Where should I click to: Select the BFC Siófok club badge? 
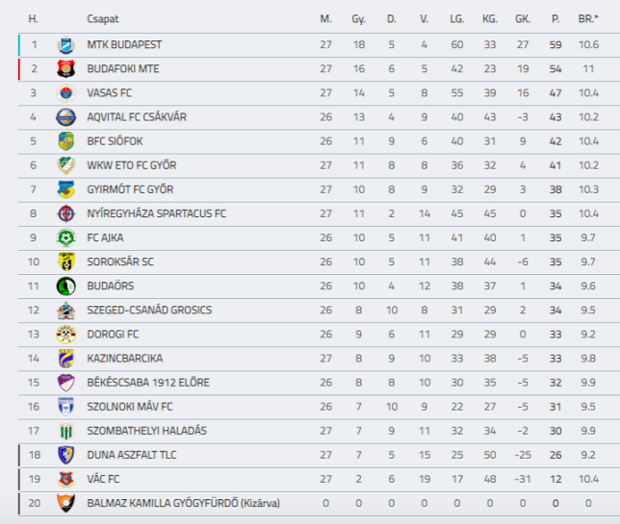pos(66,141)
